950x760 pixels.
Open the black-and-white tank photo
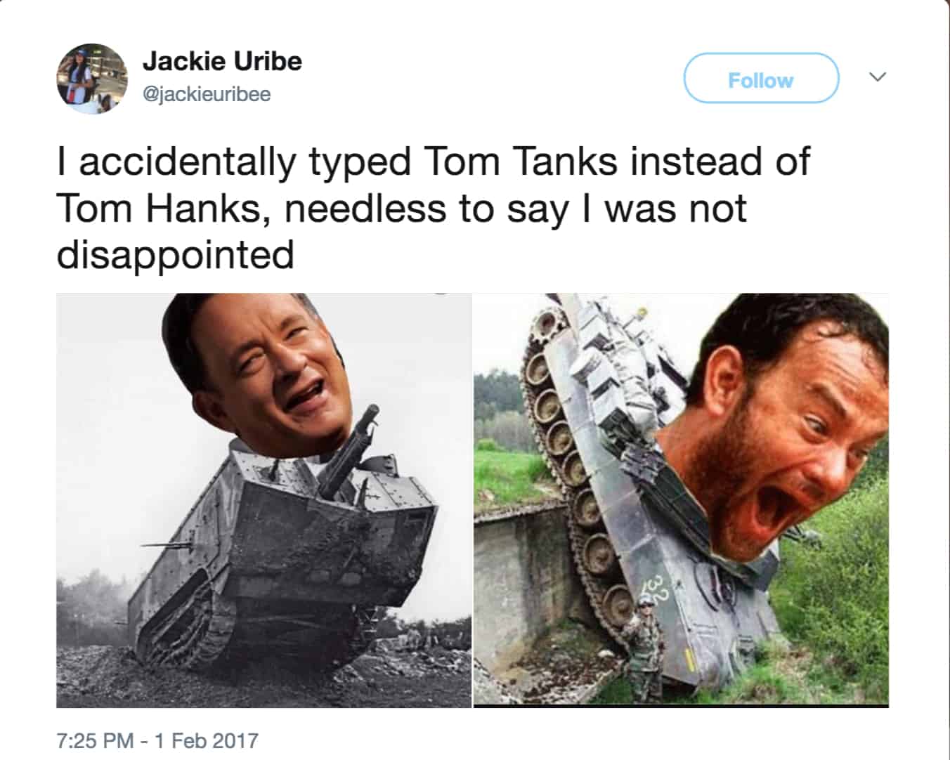(x=263, y=500)
